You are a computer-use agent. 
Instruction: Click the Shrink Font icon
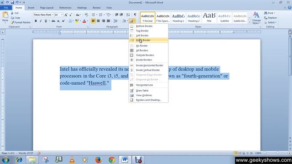coord(71,15)
